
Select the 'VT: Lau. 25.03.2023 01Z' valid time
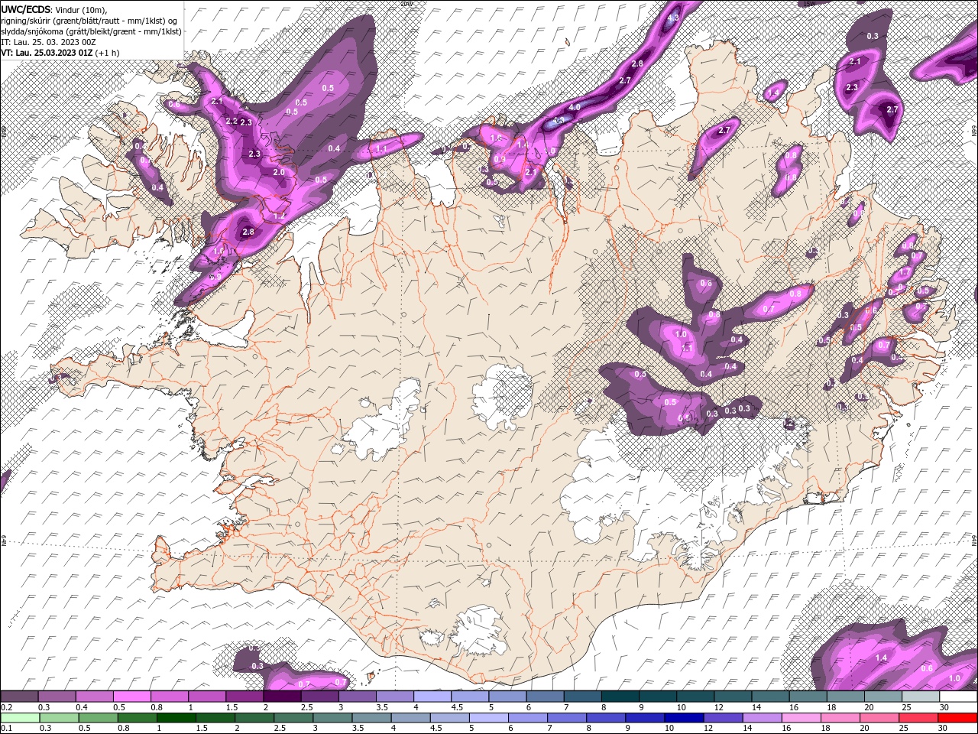[x=47, y=53]
